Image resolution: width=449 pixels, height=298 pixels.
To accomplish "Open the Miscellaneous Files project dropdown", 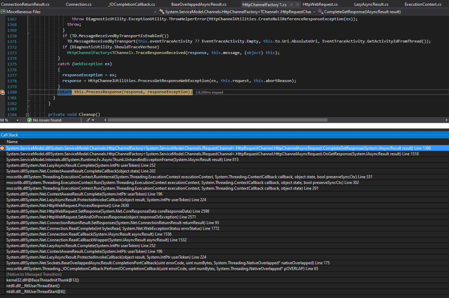I will [155, 11].
